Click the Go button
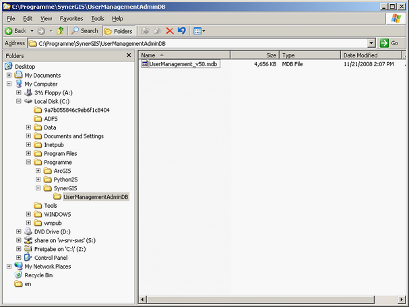The image size is (409, 307). (389, 43)
